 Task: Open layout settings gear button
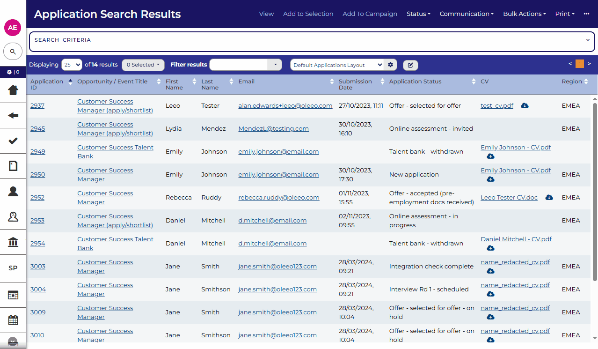[391, 65]
